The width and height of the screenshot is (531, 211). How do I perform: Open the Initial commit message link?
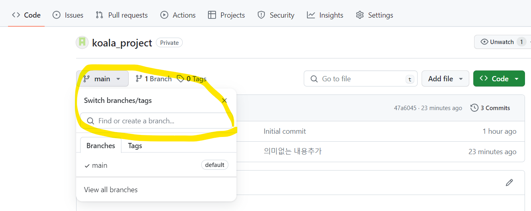click(x=285, y=131)
